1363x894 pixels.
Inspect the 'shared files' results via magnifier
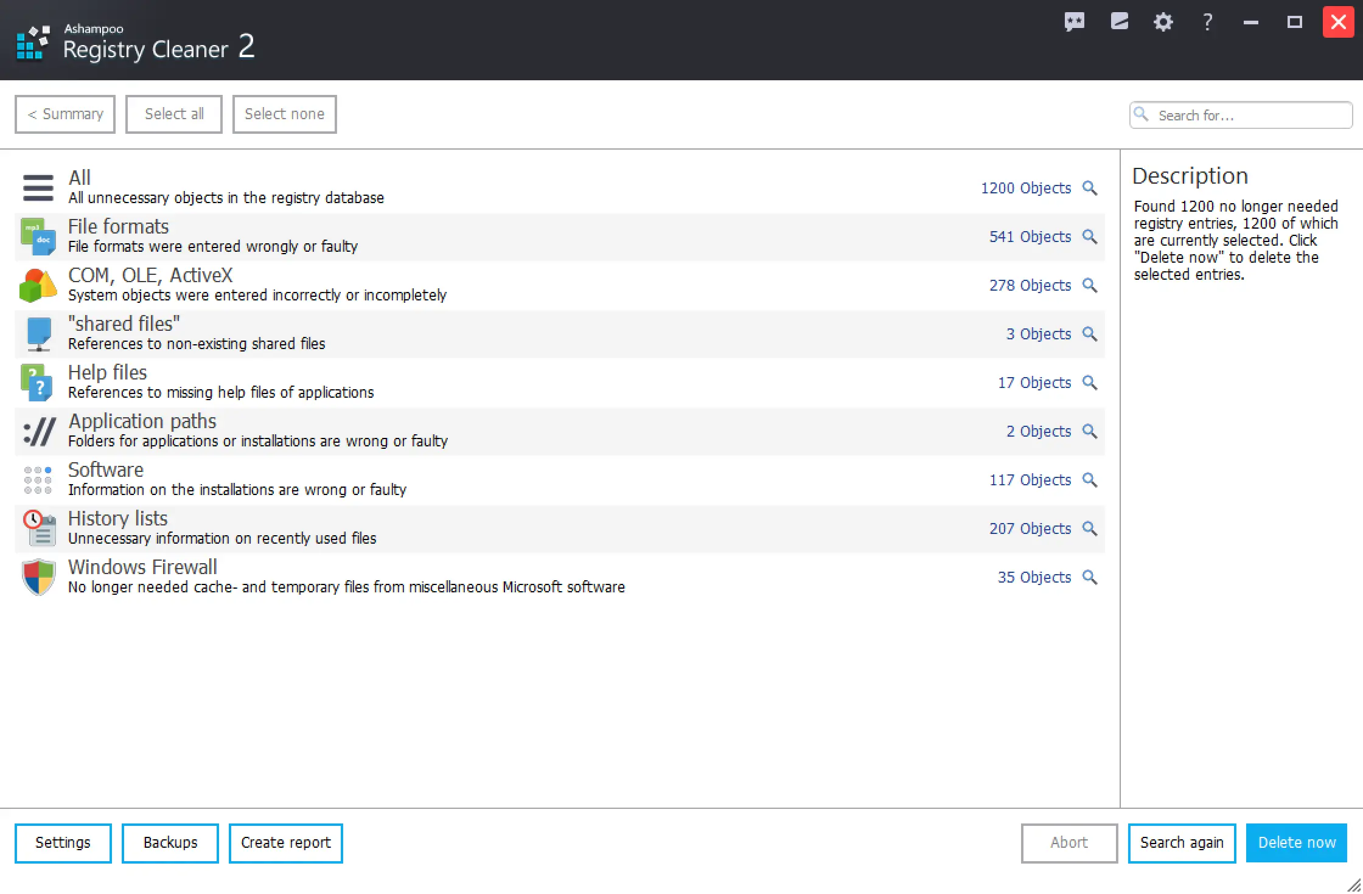click(x=1090, y=334)
